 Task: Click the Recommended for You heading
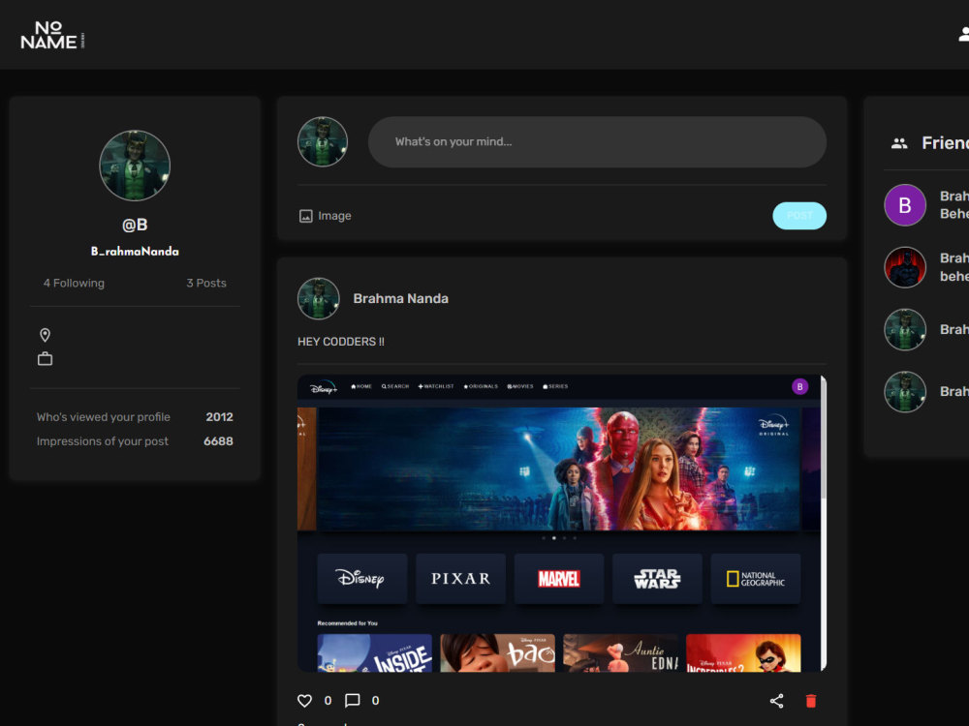(x=347, y=622)
